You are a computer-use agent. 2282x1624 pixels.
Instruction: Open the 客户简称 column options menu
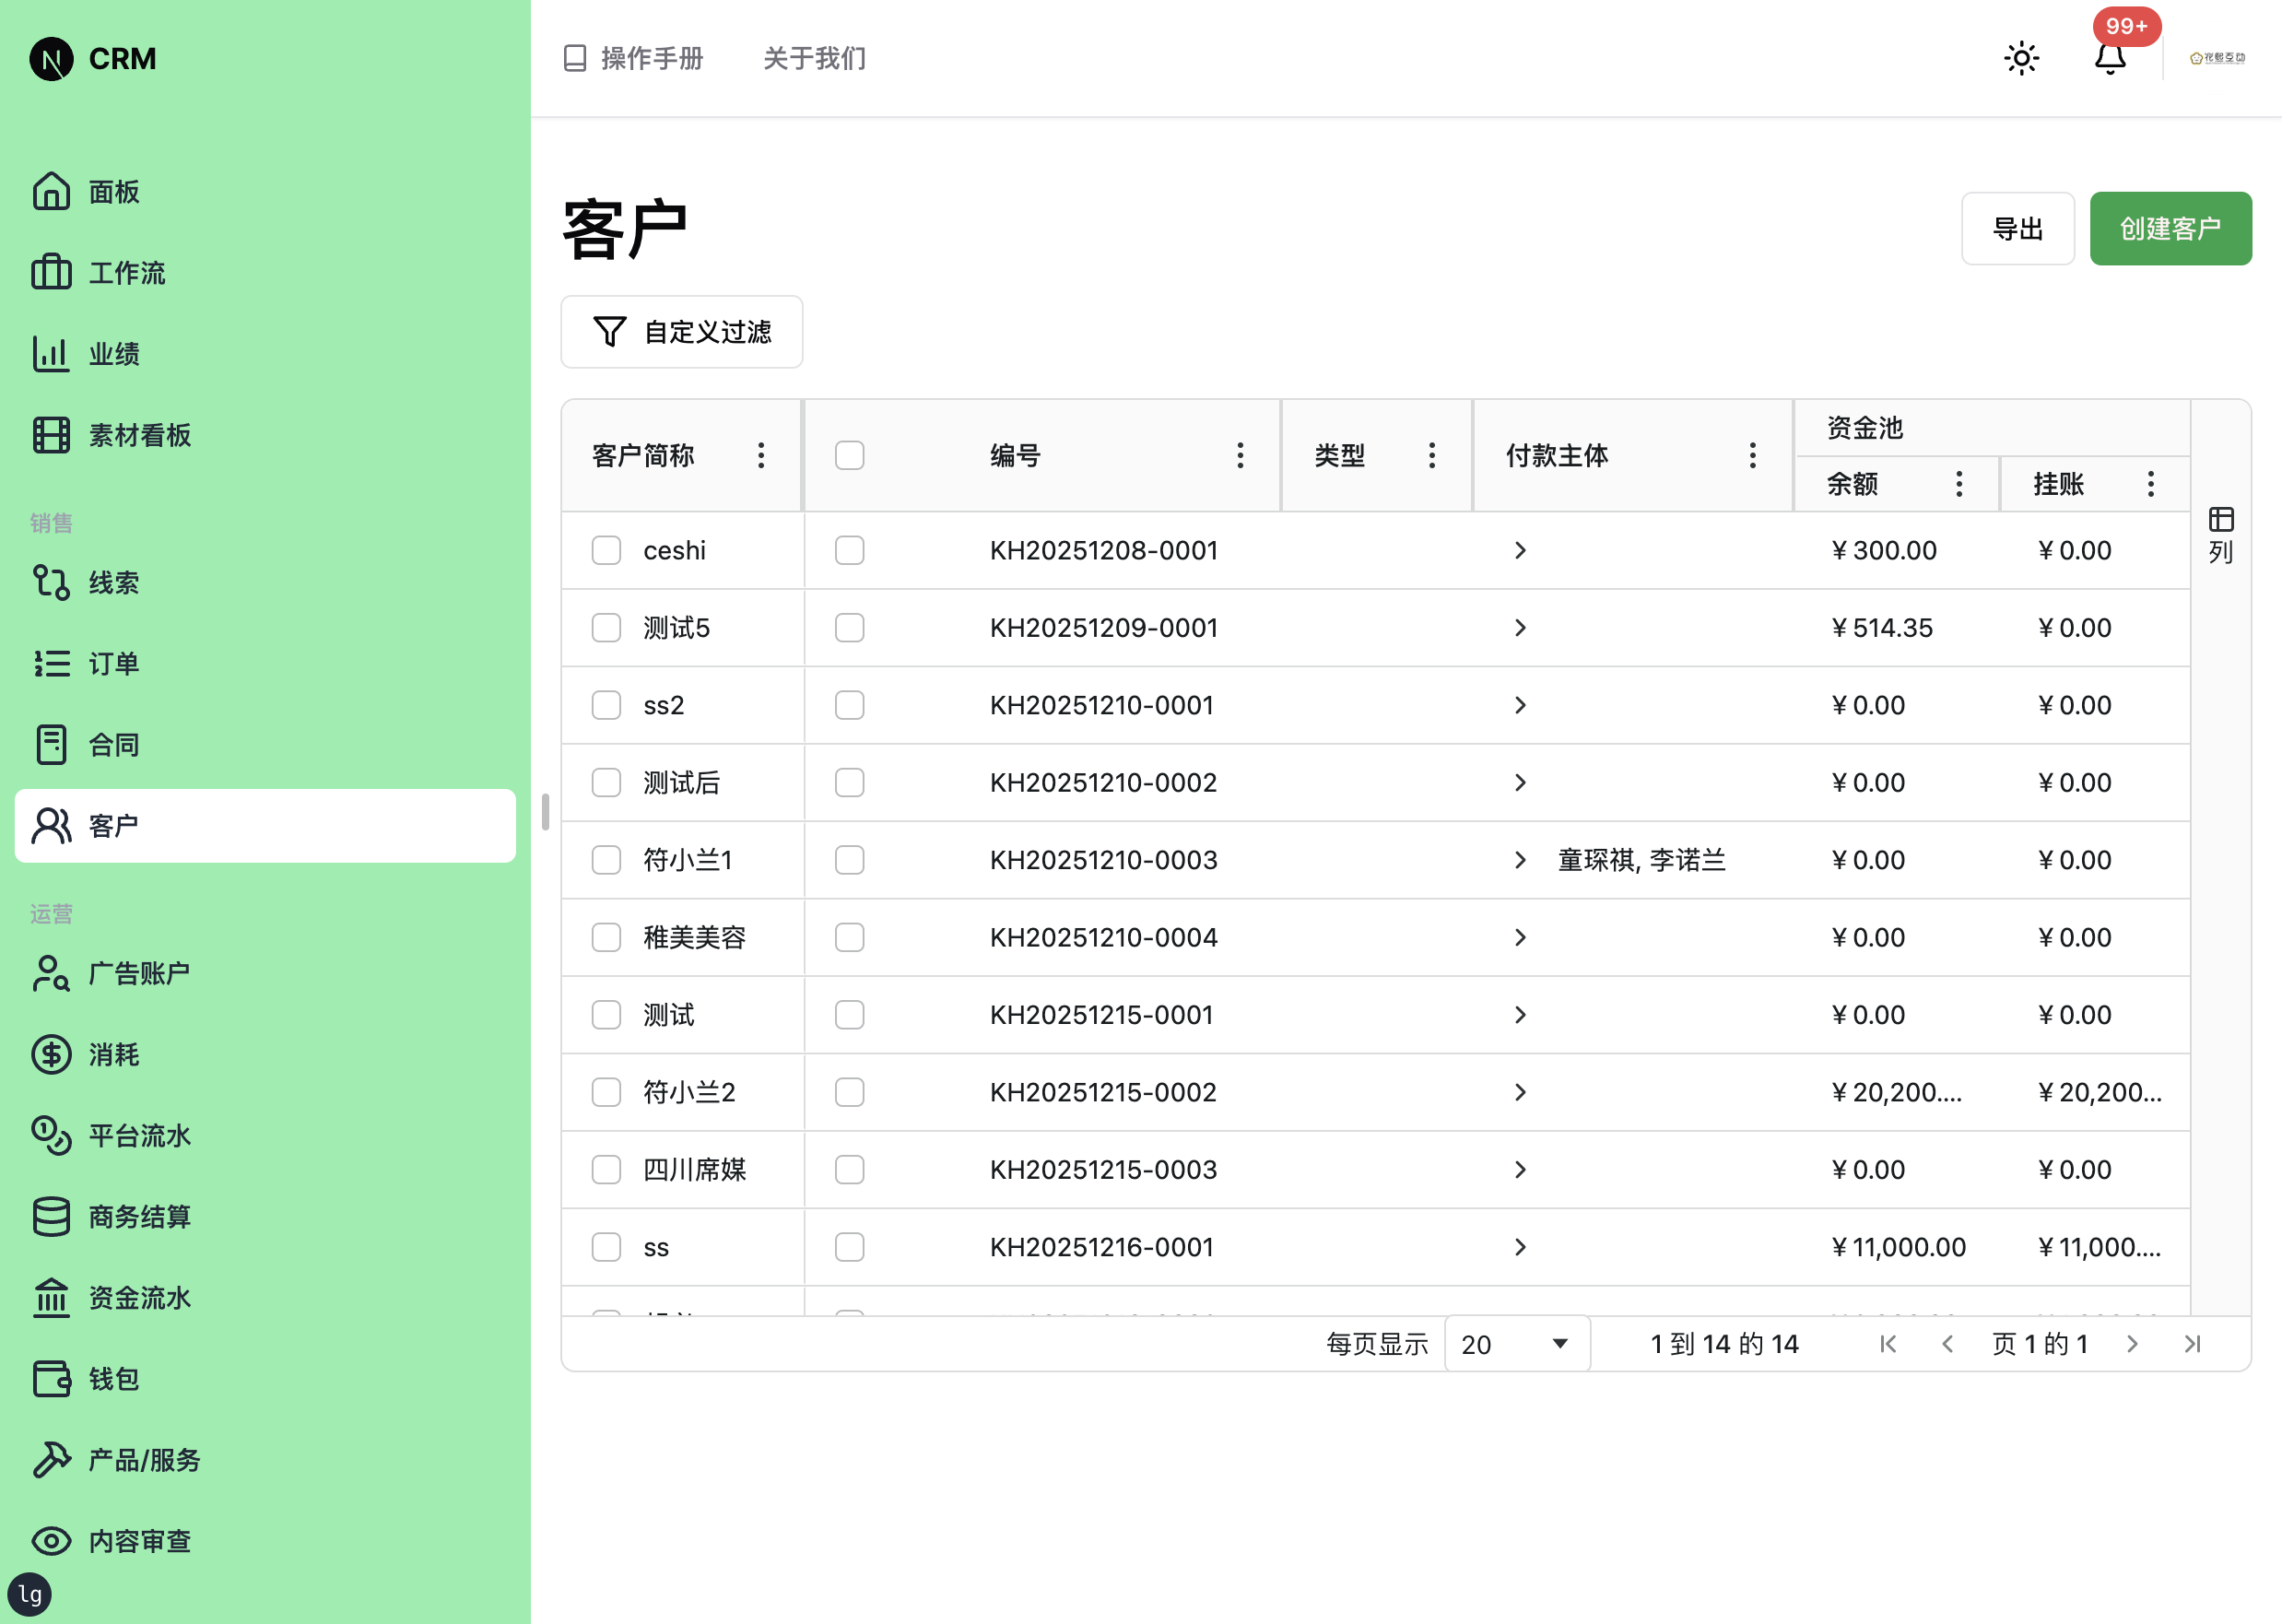point(760,455)
